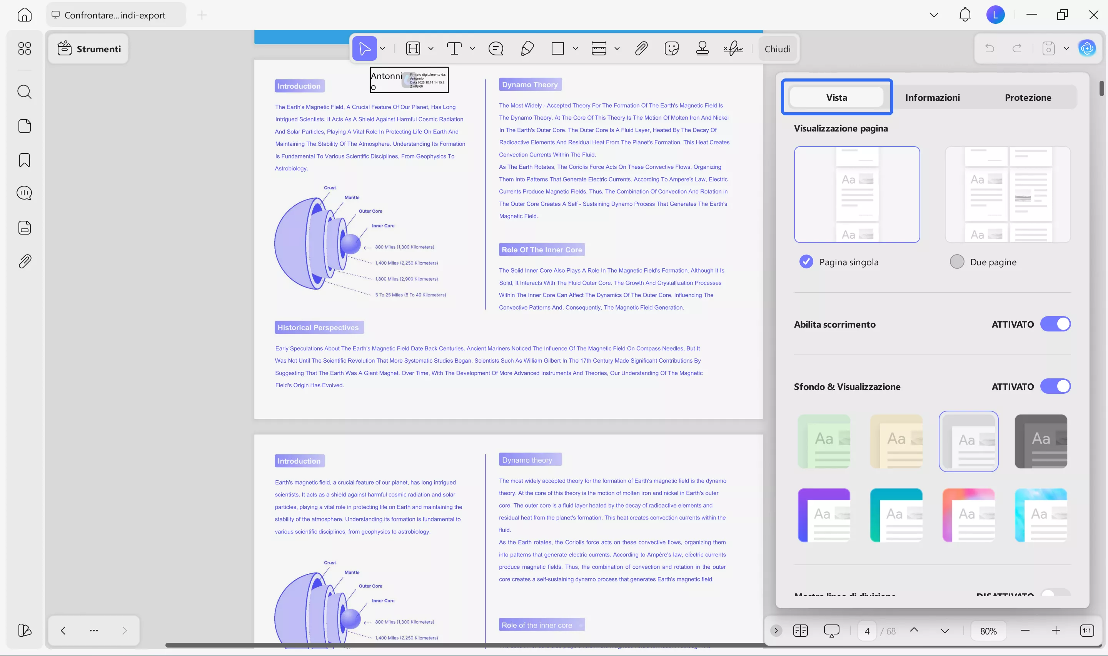Open the bookmarks sidebar panel

[24, 160]
